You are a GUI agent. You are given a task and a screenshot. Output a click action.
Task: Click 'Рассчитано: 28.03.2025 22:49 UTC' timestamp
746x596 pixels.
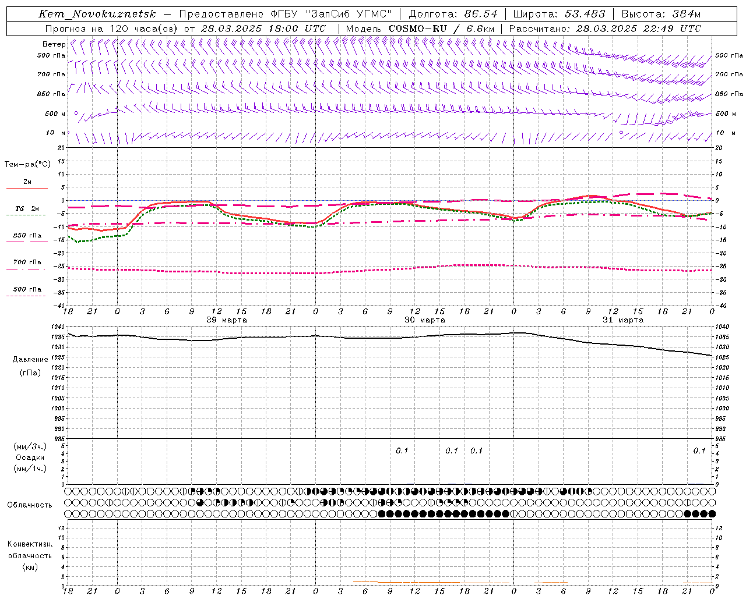tap(605, 29)
